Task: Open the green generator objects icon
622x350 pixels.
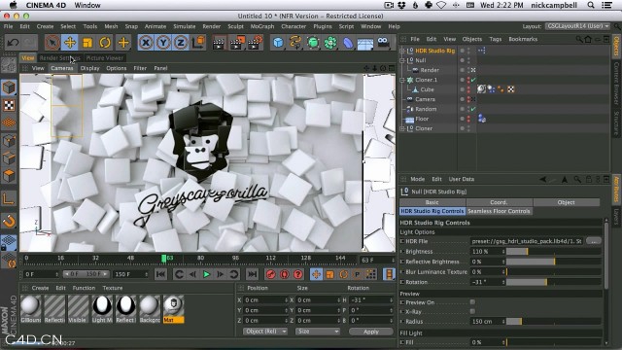Action: coord(313,43)
